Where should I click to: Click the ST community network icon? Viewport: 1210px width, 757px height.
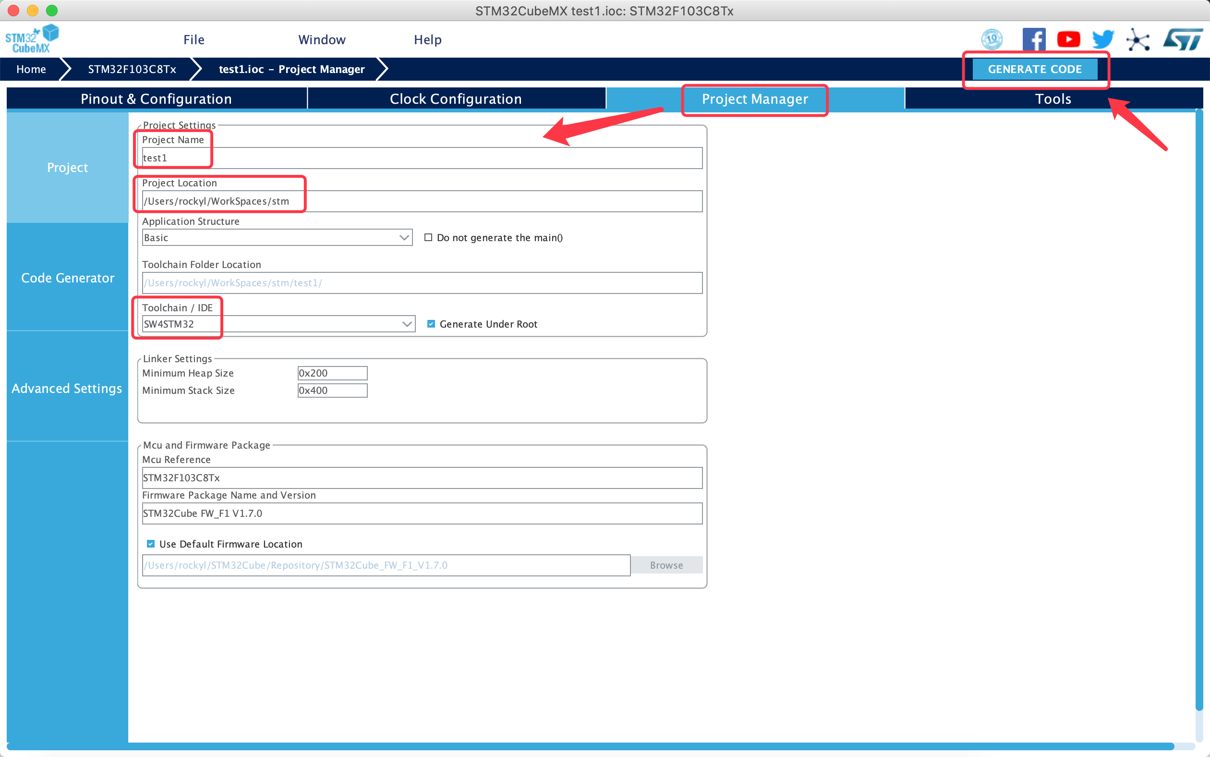coord(1138,39)
